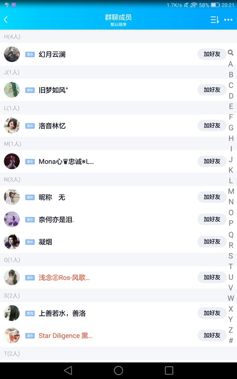Tap the avatar of 奈何亦是泪.
The width and height of the screenshot is (237, 379).
tap(12, 219)
